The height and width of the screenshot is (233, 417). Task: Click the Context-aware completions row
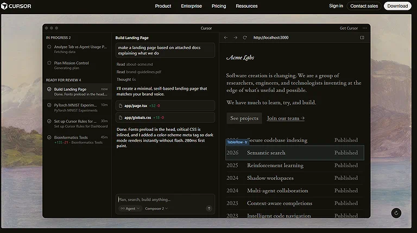(295, 203)
